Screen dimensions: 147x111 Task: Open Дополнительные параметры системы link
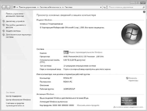(19, 36)
